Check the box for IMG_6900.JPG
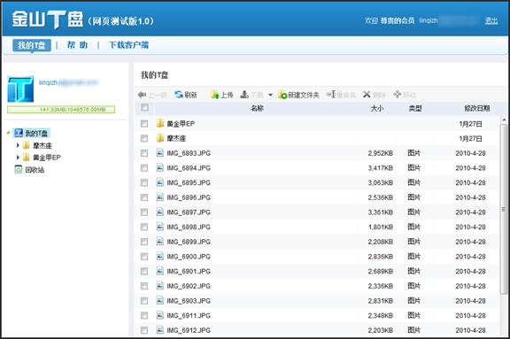 [x=144, y=257]
